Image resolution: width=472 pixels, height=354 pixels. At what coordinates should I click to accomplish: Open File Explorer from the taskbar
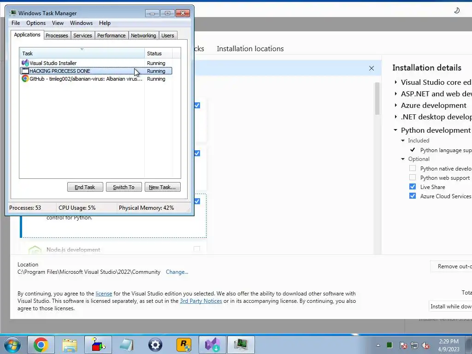click(70, 345)
